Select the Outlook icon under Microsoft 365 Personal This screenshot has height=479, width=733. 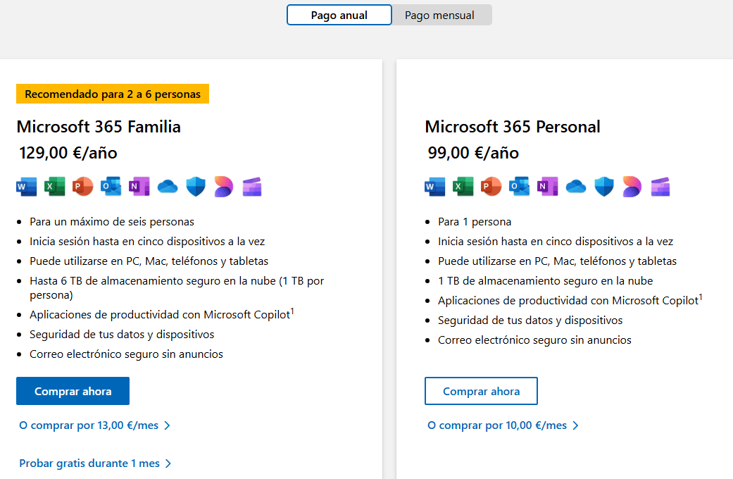(x=519, y=187)
